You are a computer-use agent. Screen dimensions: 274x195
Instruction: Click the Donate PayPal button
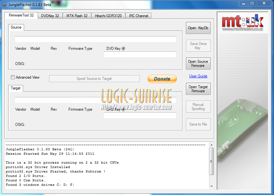pos(162,79)
